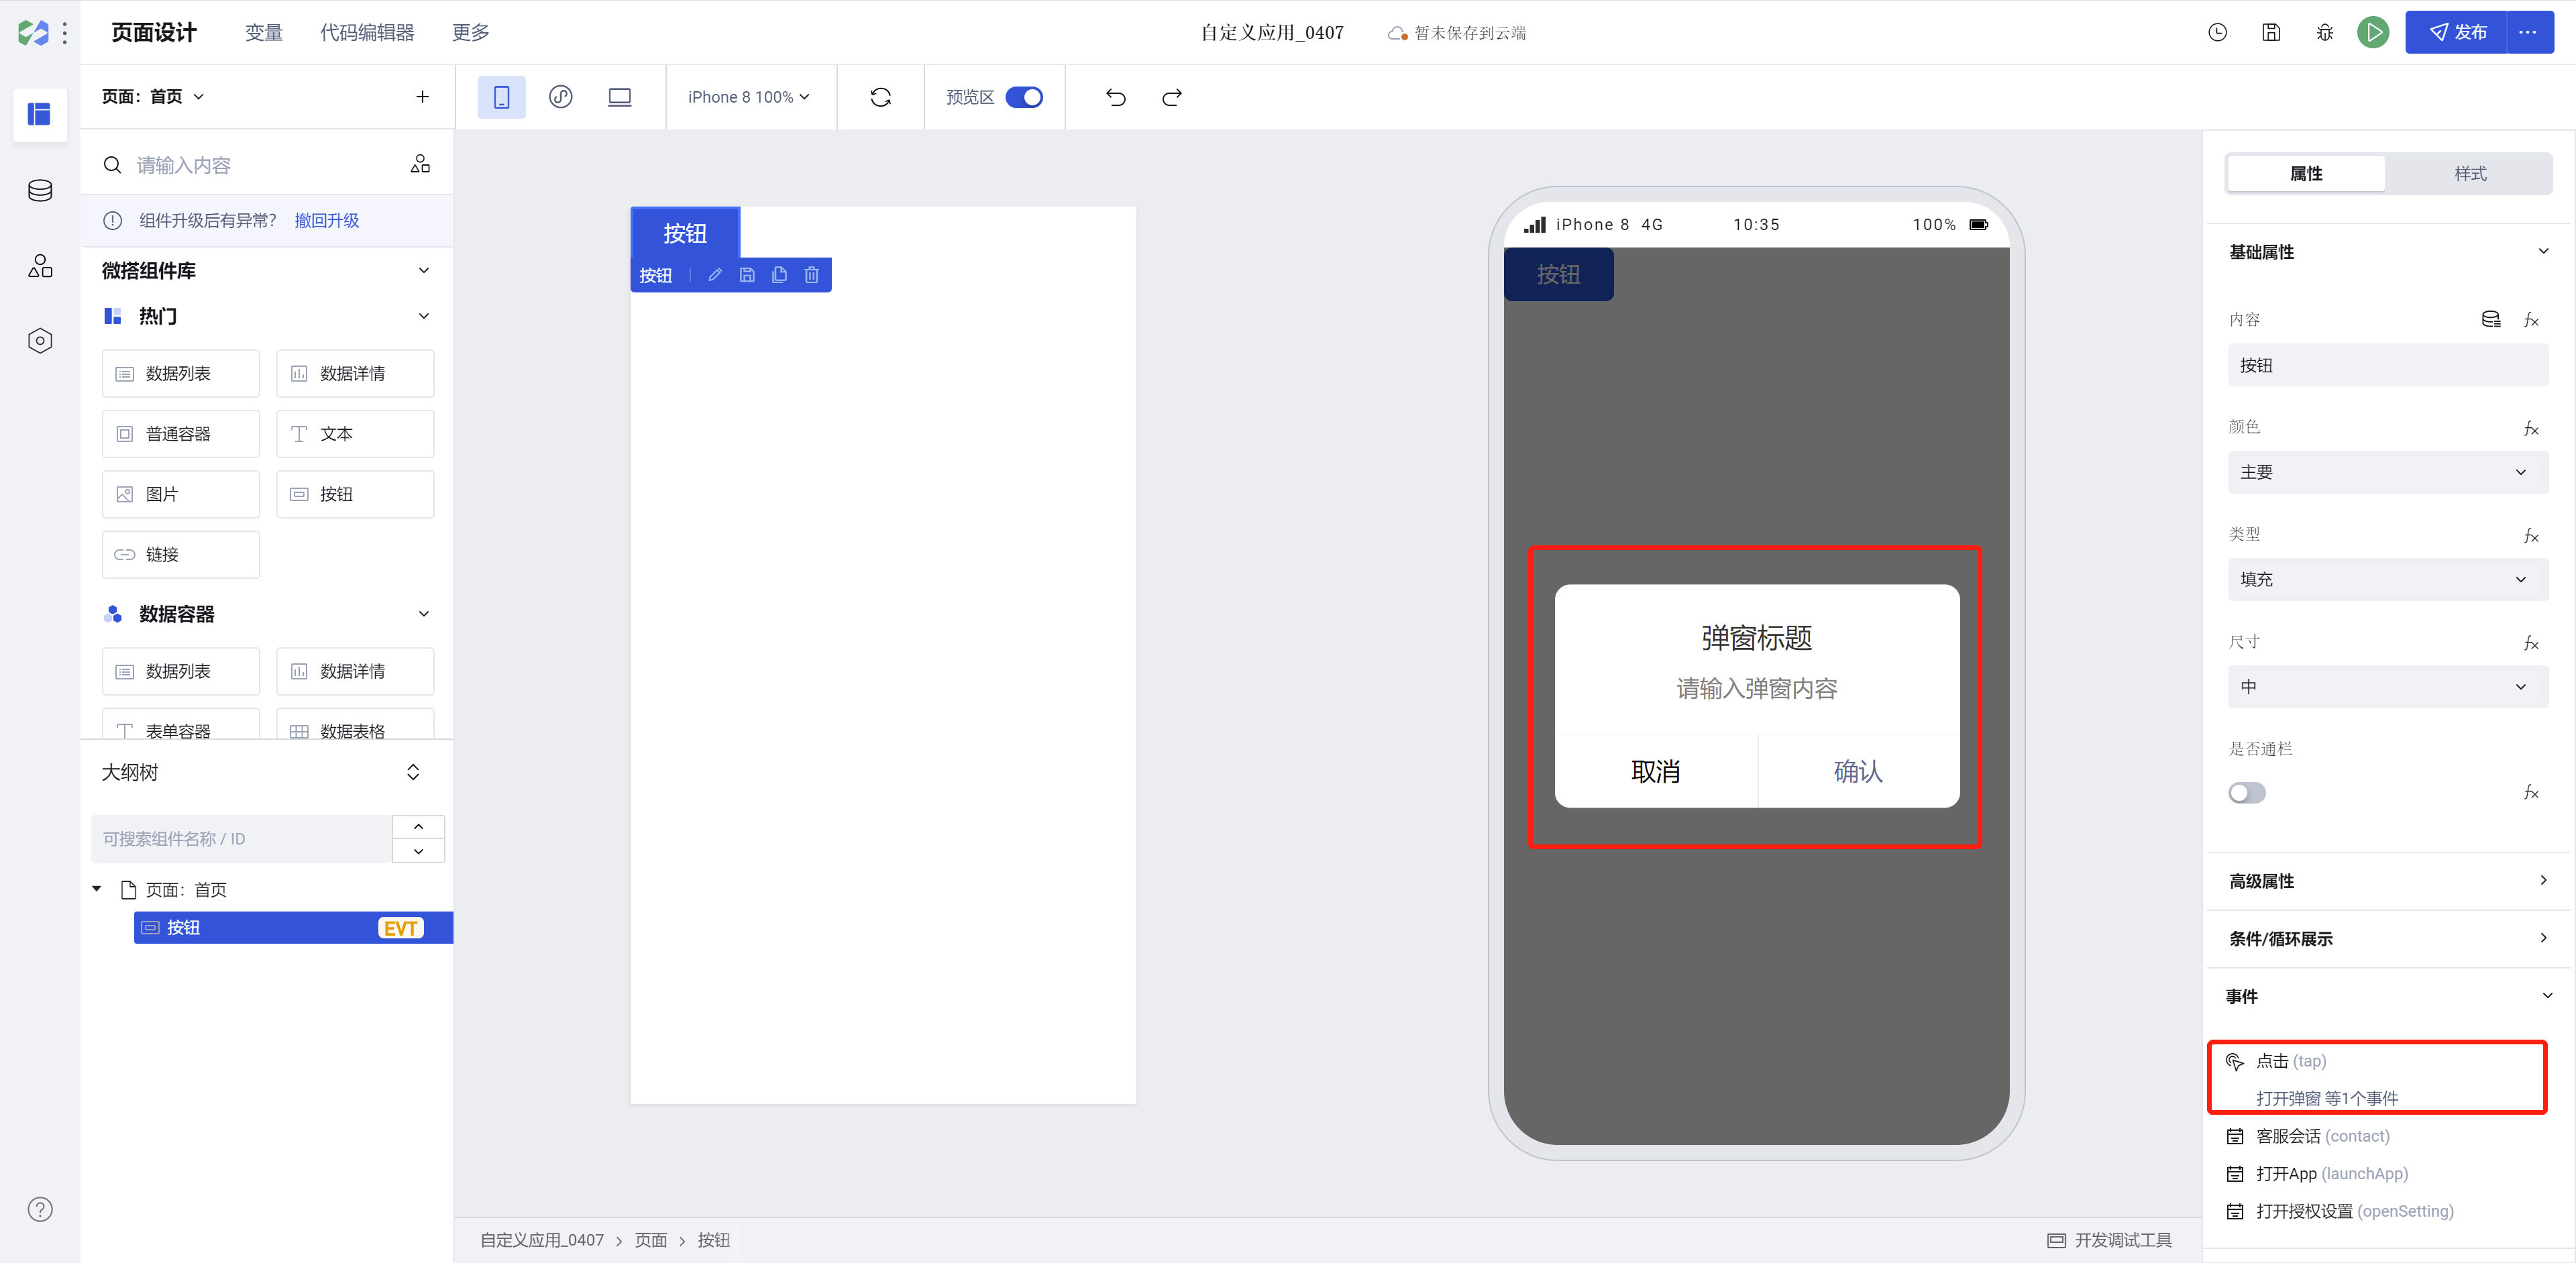Open fx expression for content

[x=2531, y=319]
